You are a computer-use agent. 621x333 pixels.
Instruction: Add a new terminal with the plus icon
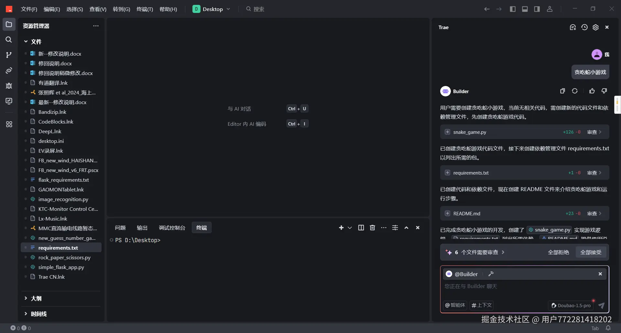(x=341, y=228)
